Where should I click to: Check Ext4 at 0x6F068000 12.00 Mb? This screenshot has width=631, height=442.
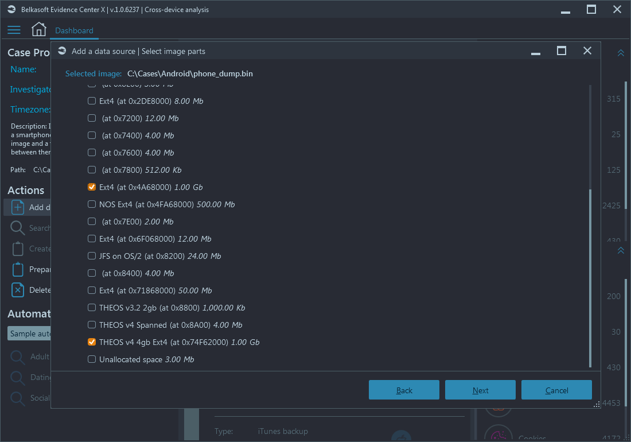[92, 239]
